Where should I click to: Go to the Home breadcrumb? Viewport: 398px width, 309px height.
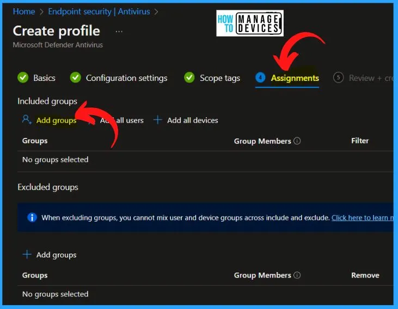tap(24, 11)
